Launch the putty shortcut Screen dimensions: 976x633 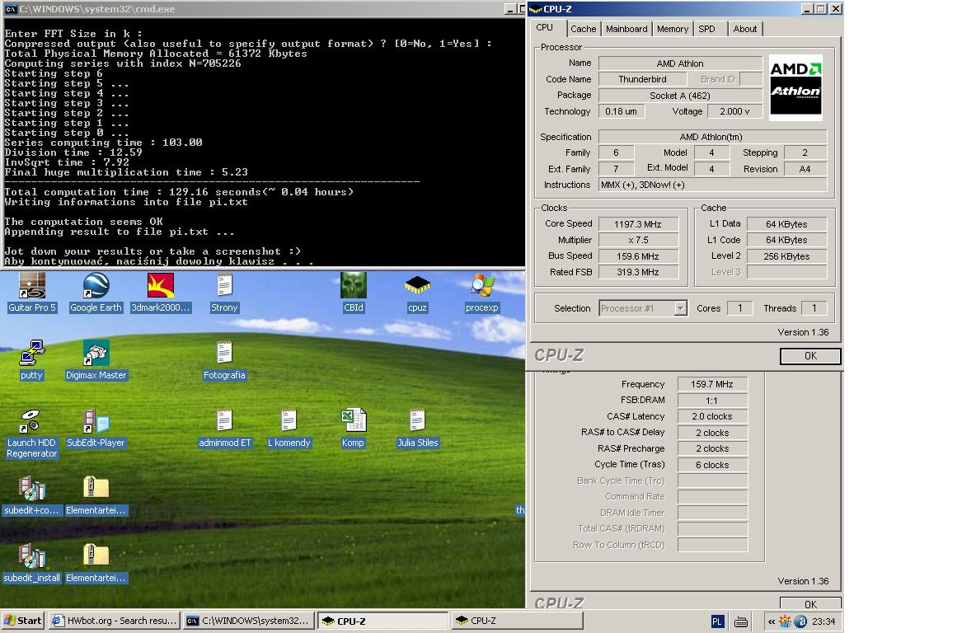pyautogui.click(x=31, y=359)
